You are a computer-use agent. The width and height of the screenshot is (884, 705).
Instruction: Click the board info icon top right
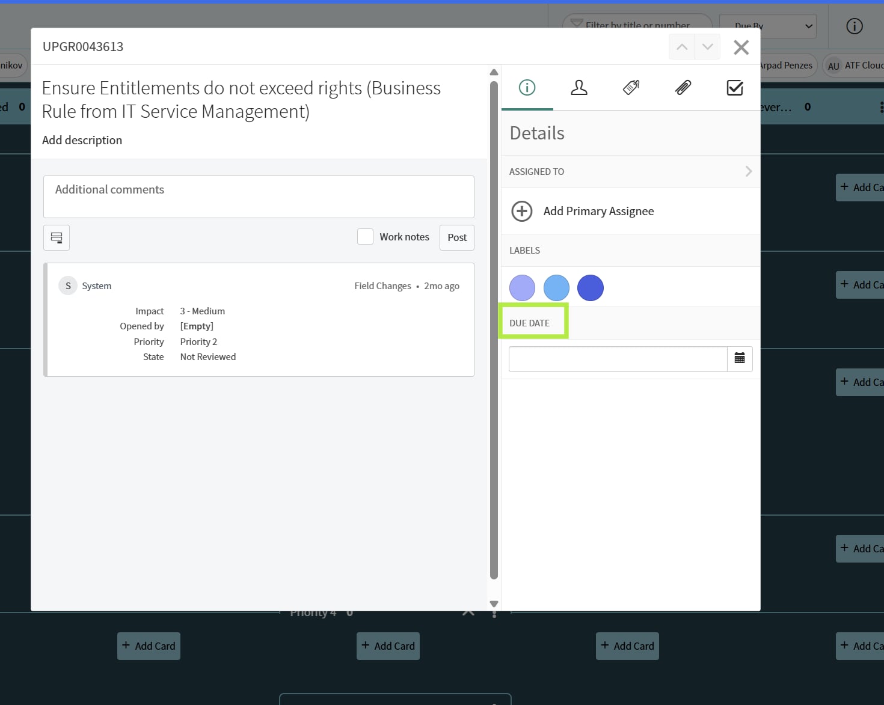855,26
